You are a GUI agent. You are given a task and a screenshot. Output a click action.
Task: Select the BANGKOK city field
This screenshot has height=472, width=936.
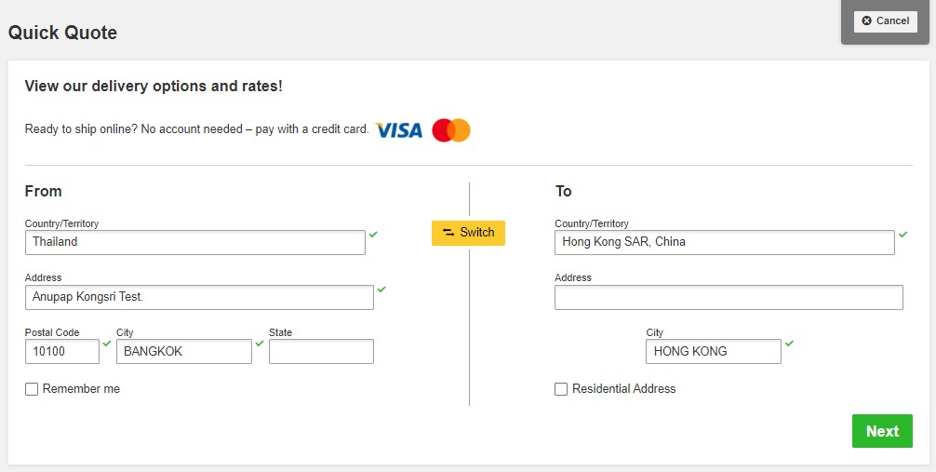pos(184,351)
